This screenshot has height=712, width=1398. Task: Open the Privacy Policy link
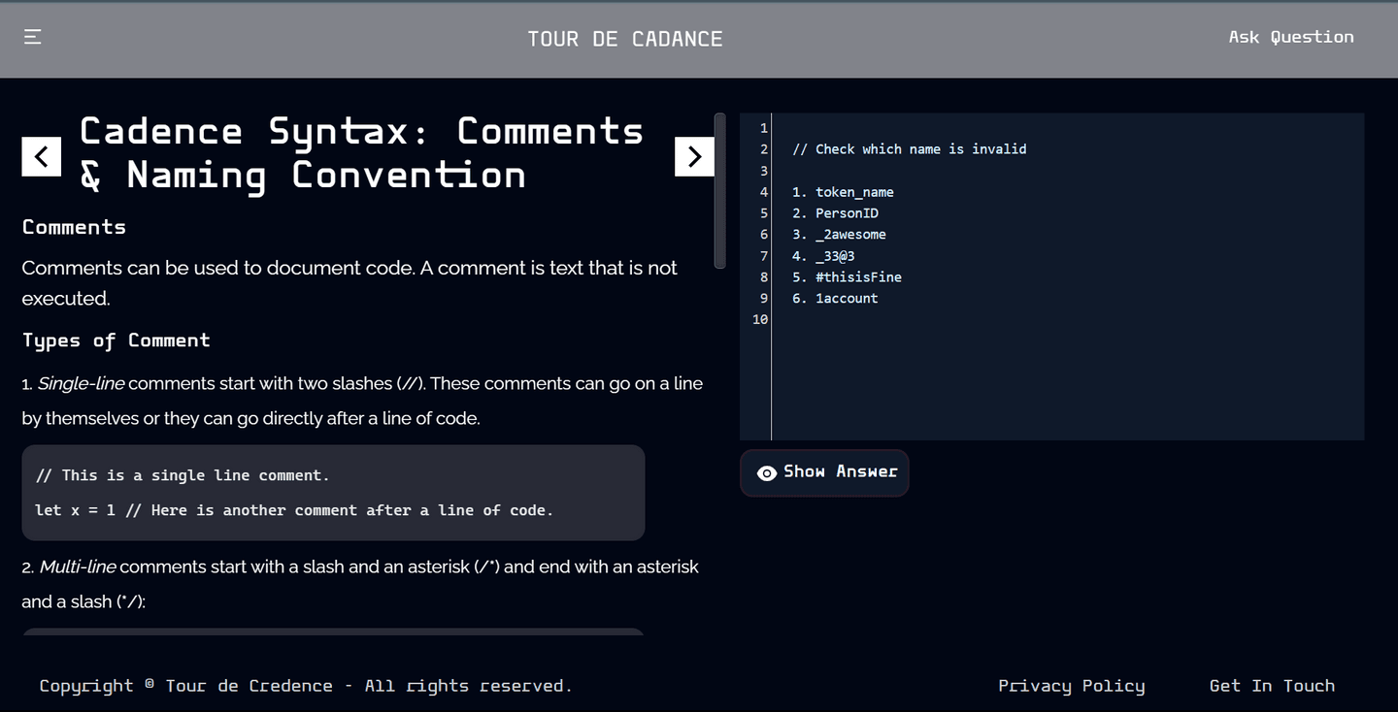point(1071,686)
